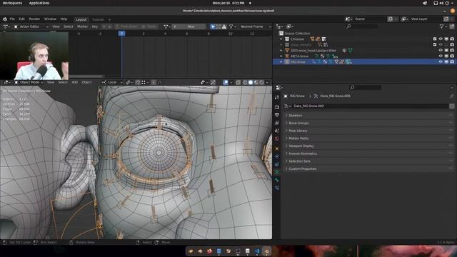Open the outliner filter funnel dropdown

click(443, 26)
